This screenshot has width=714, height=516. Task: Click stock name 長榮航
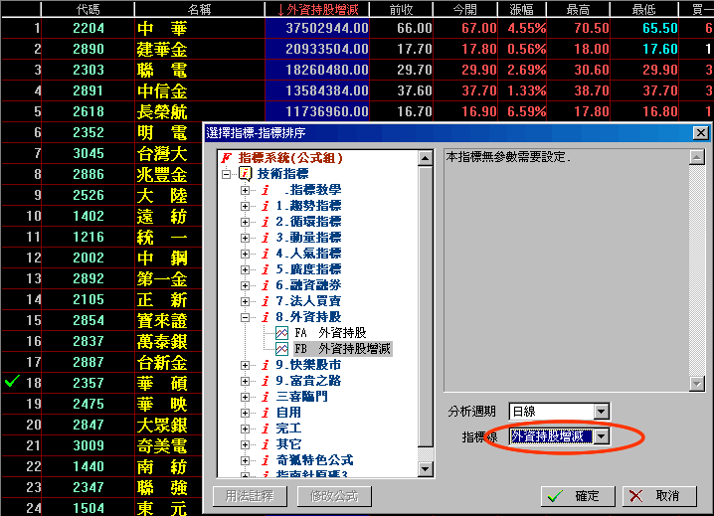tap(162, 112)
